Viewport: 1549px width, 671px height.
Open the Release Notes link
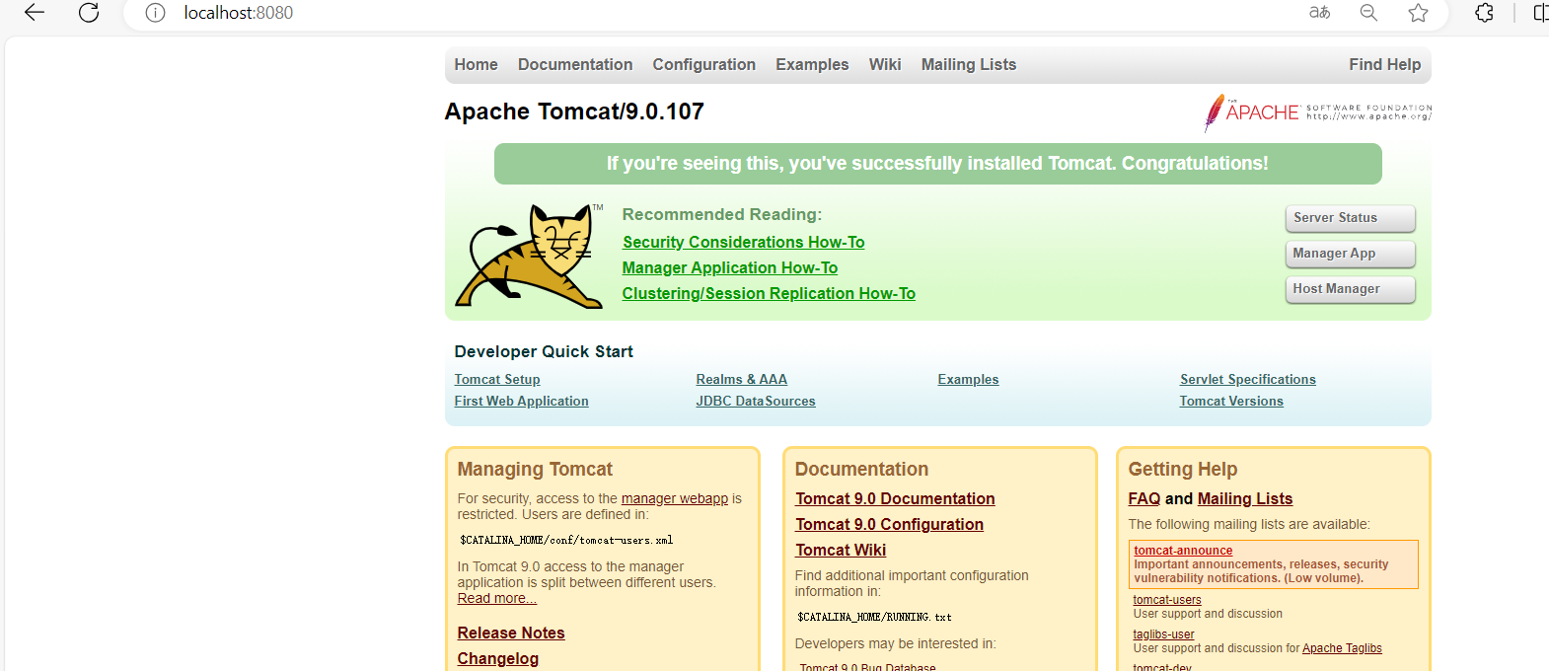(x=511, y=633)
